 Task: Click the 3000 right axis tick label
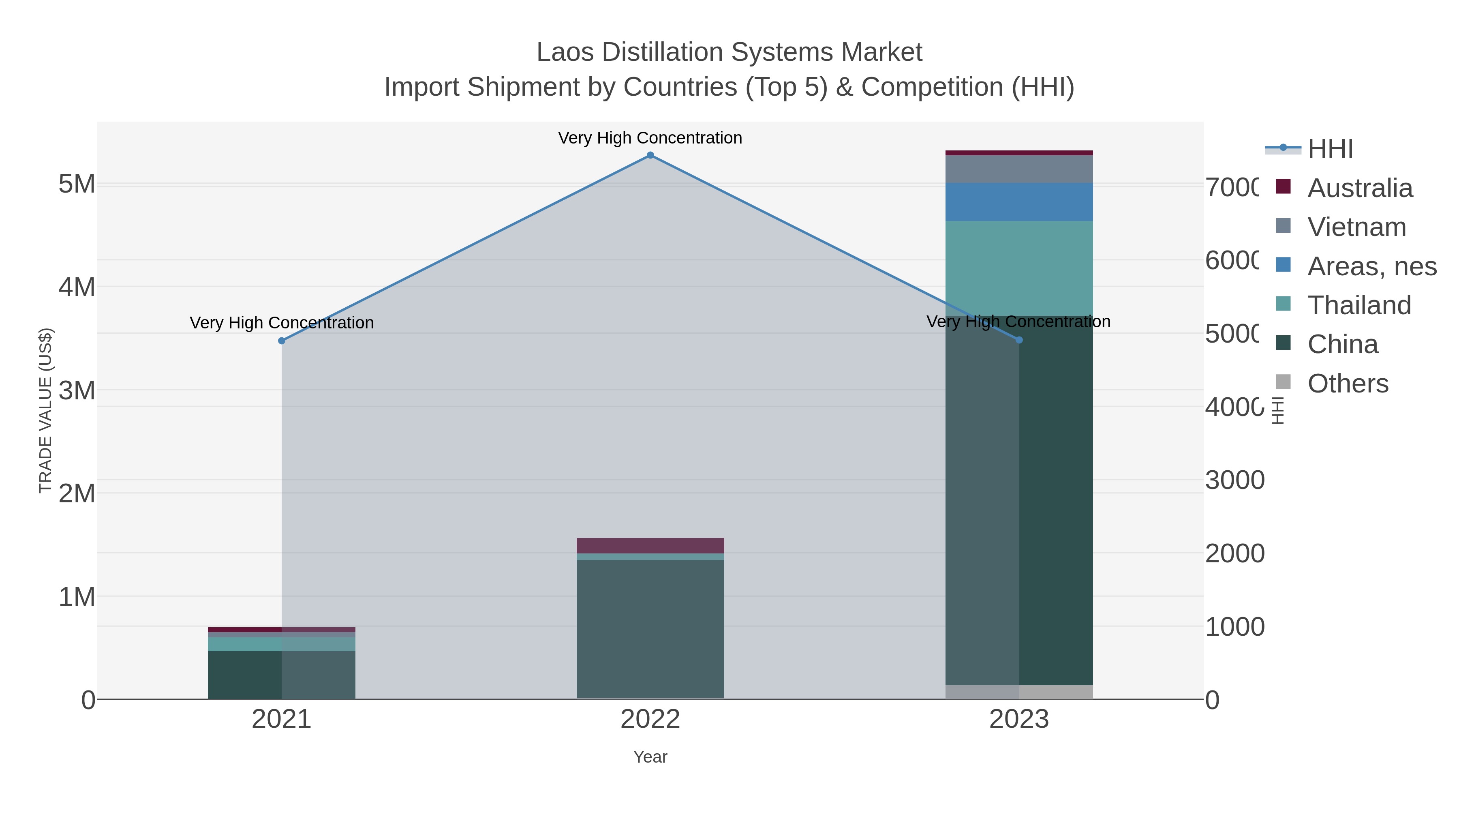click(1235, 480)
